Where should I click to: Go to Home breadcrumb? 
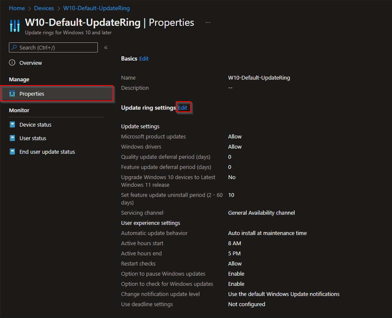click(17, 8)
